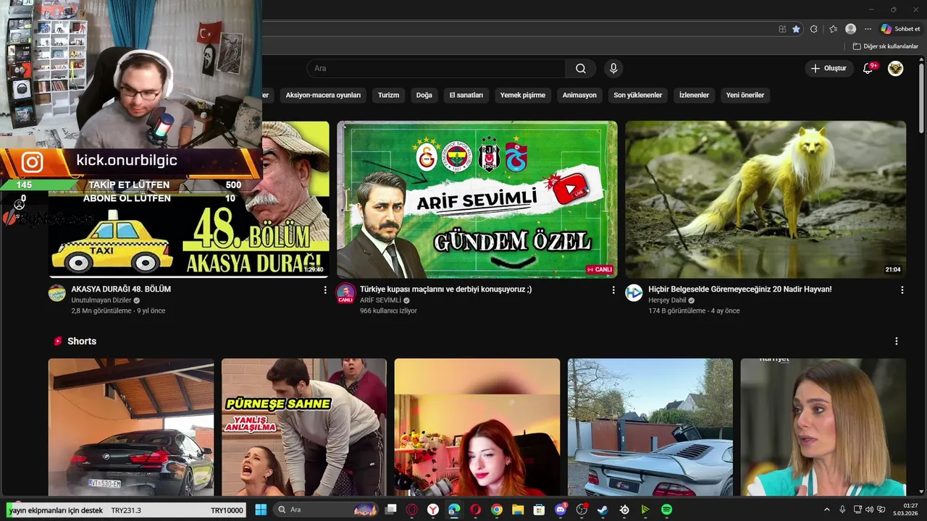Select the Yeni öneriler filter chip
This screenshot has width=927, height=521.
(745, 95)
